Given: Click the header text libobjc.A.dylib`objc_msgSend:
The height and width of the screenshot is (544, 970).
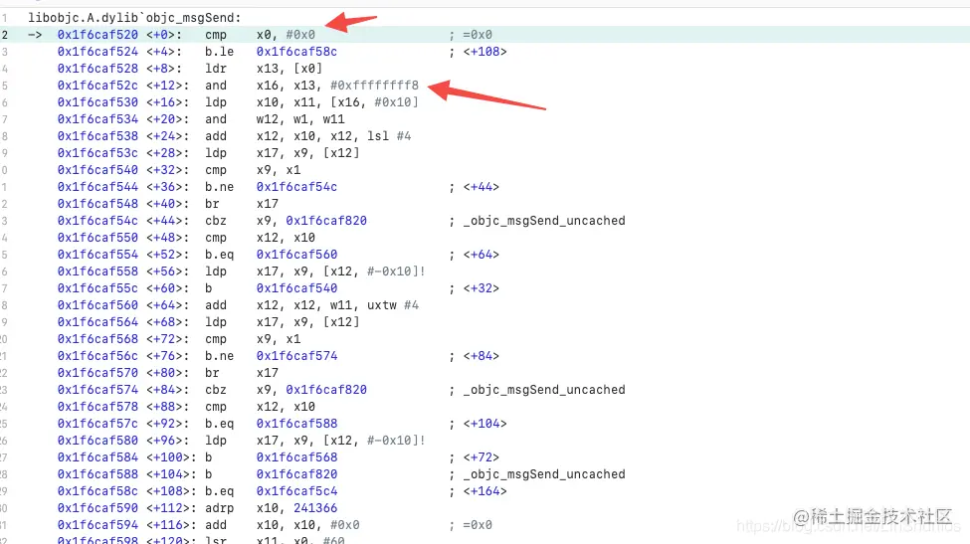Looking at the screenshot, I should point(134,17).
